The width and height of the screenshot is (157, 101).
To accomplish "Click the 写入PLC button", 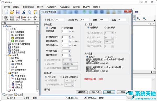I will [95, 92].
